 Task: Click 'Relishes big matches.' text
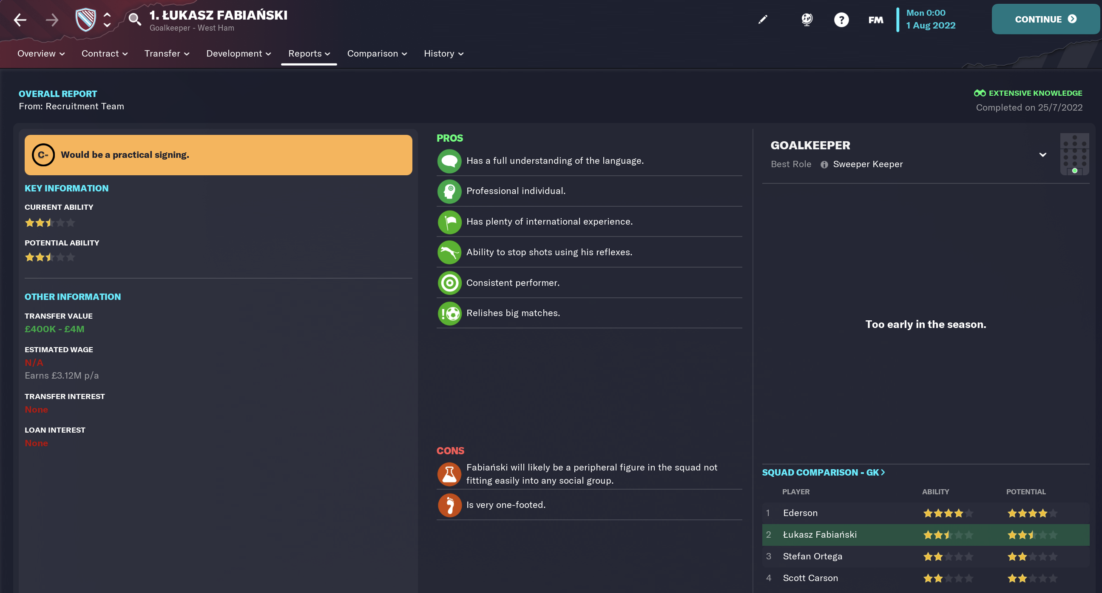tap(513, 314)
